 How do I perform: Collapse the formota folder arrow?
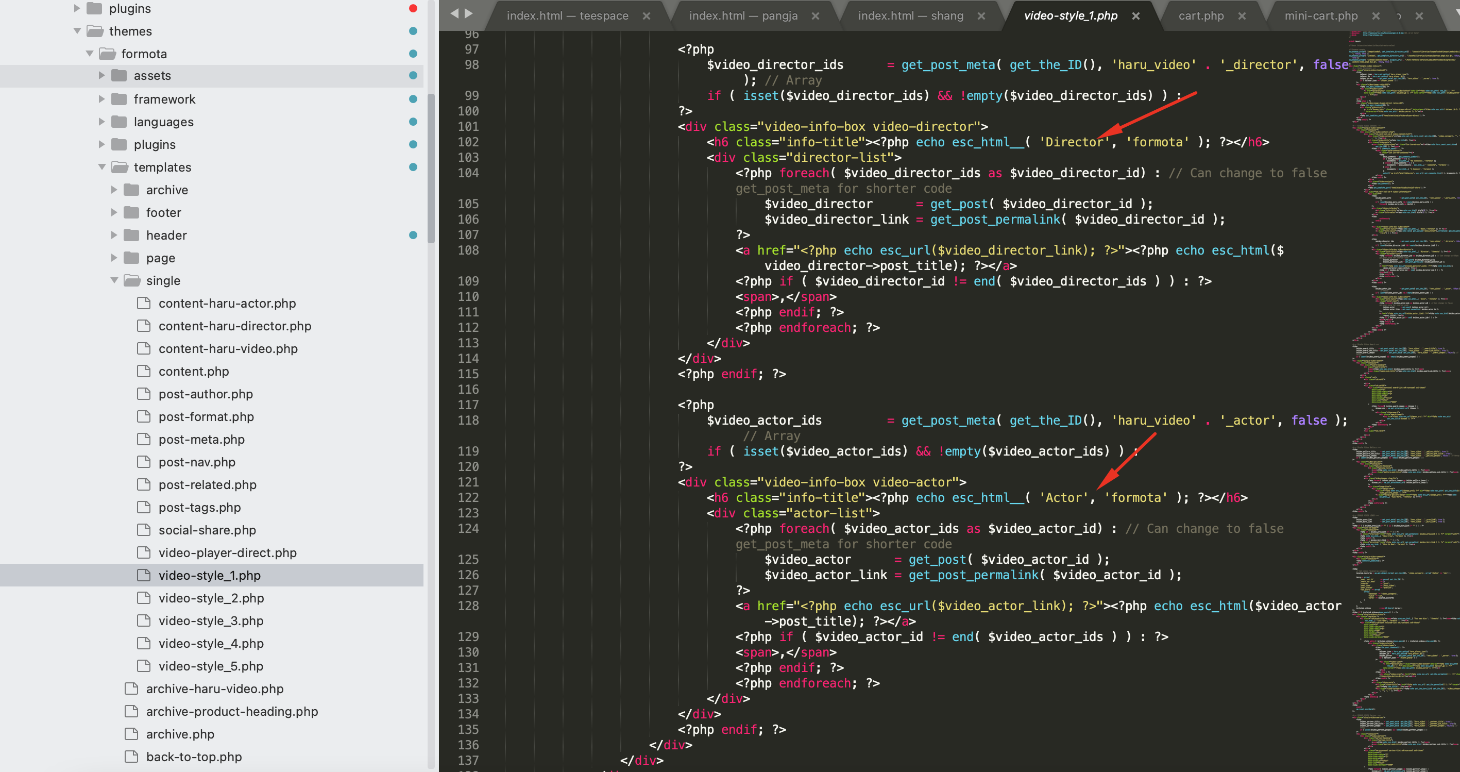coord(90,53)
